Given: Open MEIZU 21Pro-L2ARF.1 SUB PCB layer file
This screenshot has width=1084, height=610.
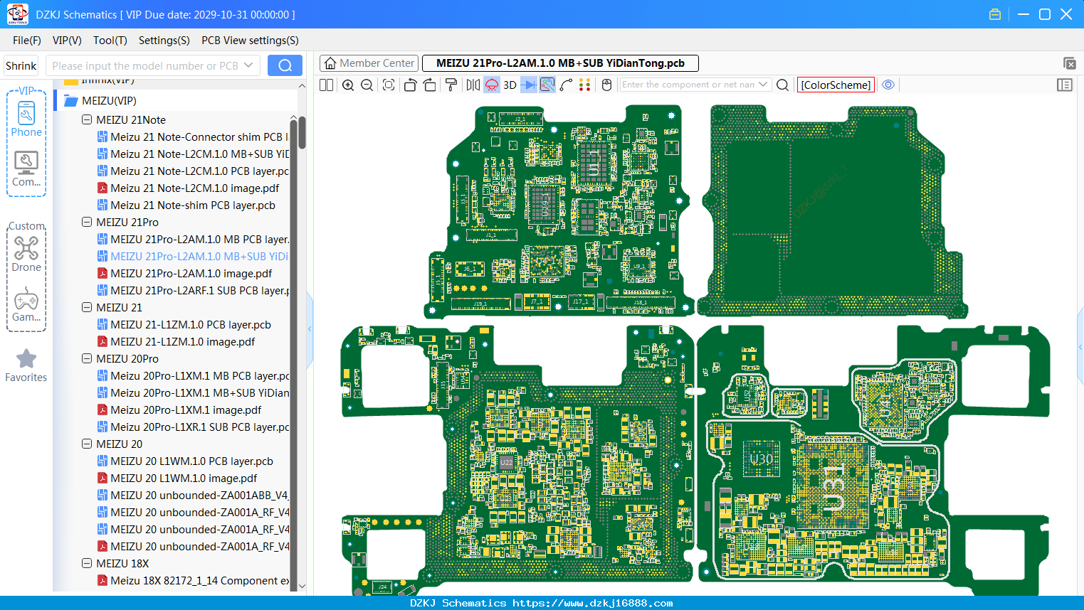Looking at the screenshot, I should [x=193, y=291].
